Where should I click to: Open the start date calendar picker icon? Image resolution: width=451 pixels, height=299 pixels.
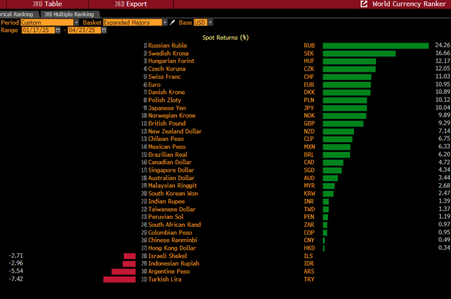[58, 30]
